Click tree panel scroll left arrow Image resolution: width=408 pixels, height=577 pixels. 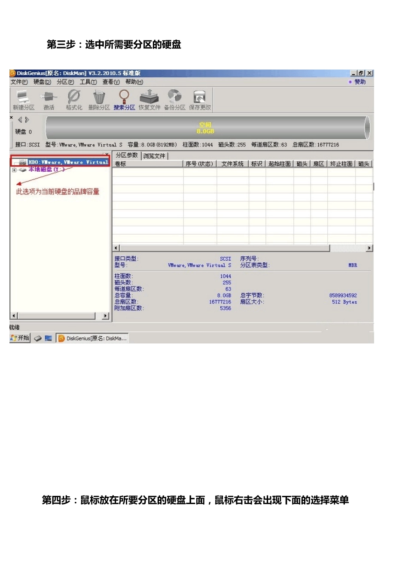(x=14, y=316)
